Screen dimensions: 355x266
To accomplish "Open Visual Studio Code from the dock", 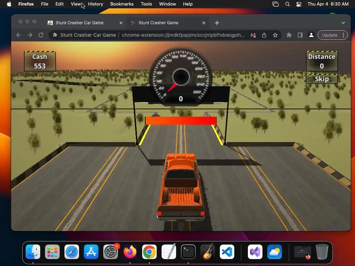I will point(227,252).
